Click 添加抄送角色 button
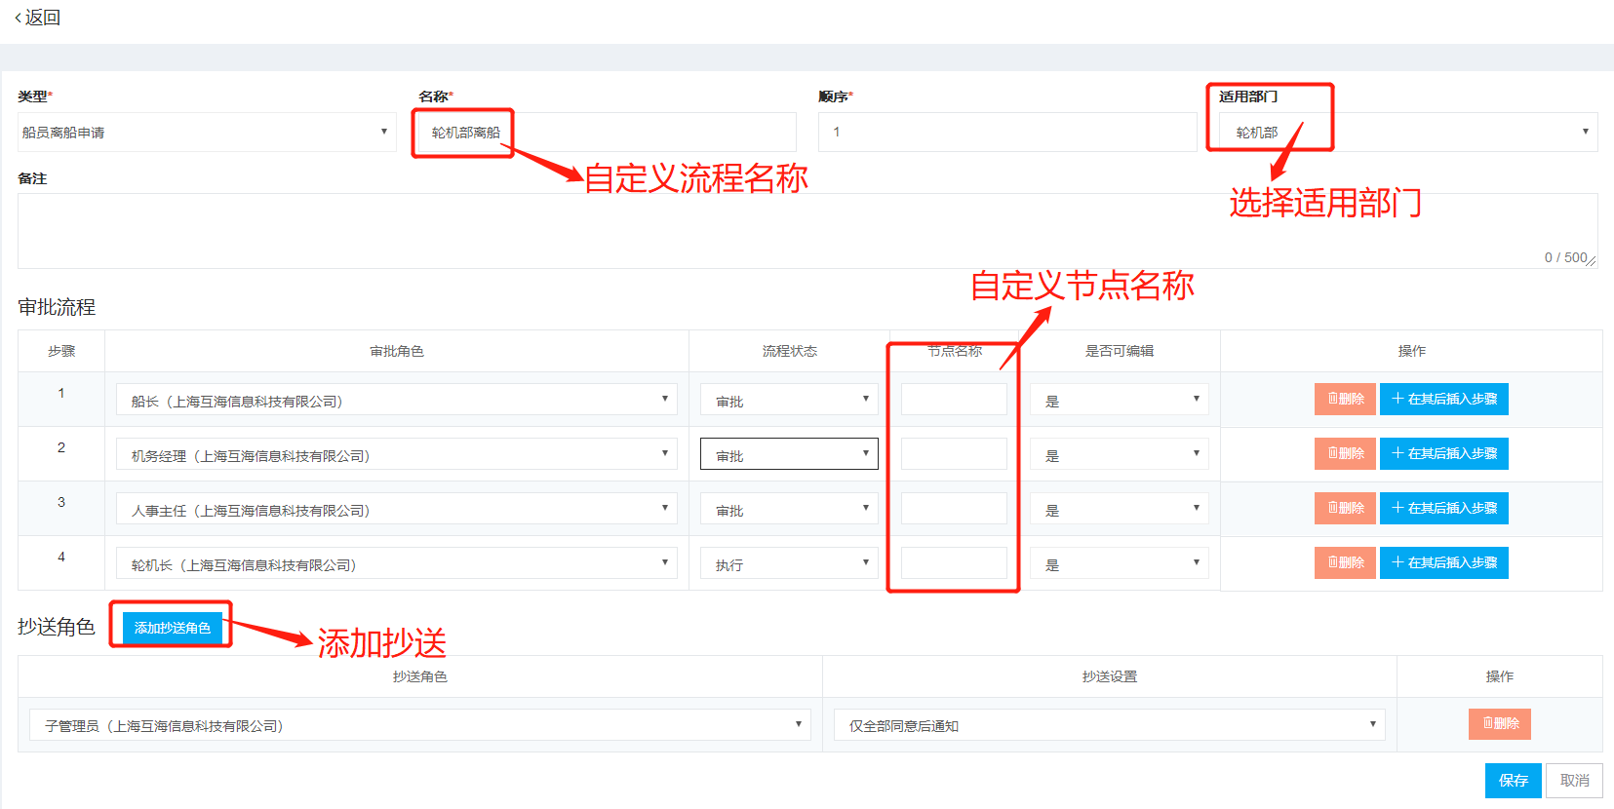Viewport: 1614px width, 809px height. click(x=173, y=628)
